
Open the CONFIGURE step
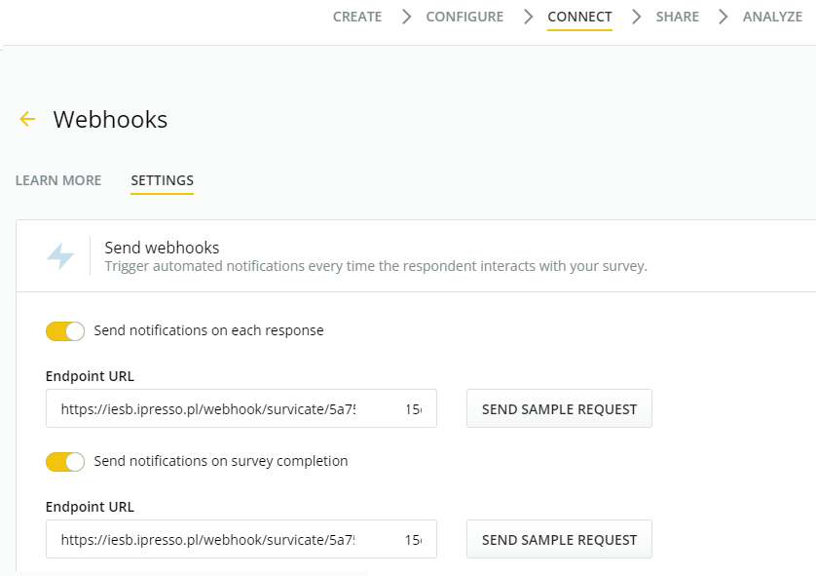[464, 17]
